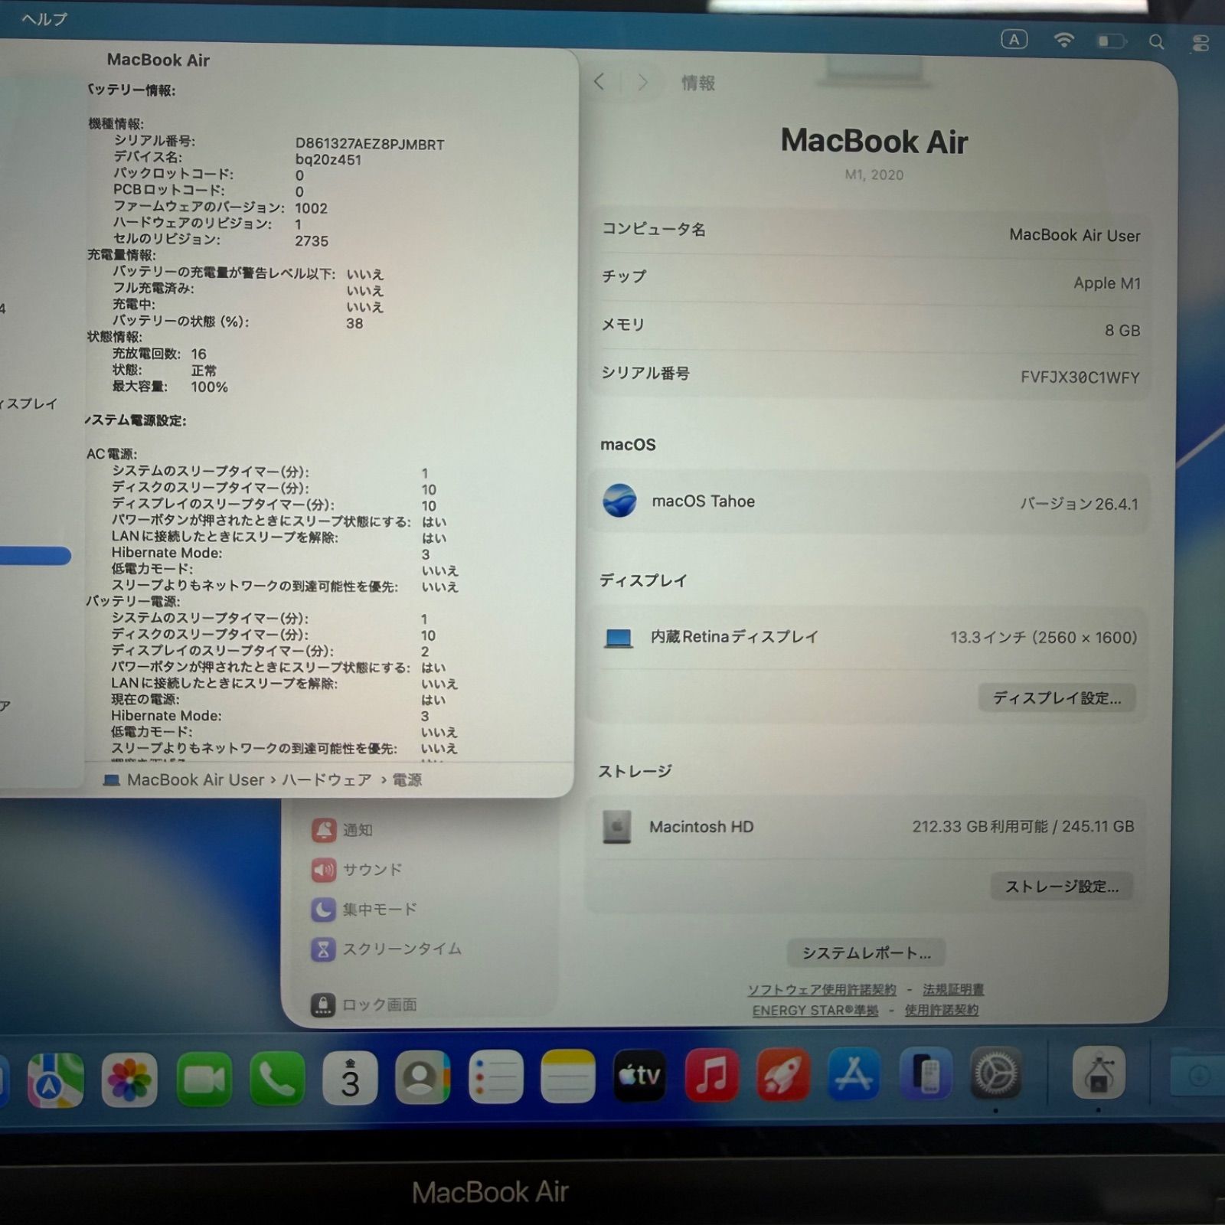This screenshot has width=1225, height=1225.
Task: Click the macOS Tahoe row
Action: pyautogui.click(x=870, y=502)
